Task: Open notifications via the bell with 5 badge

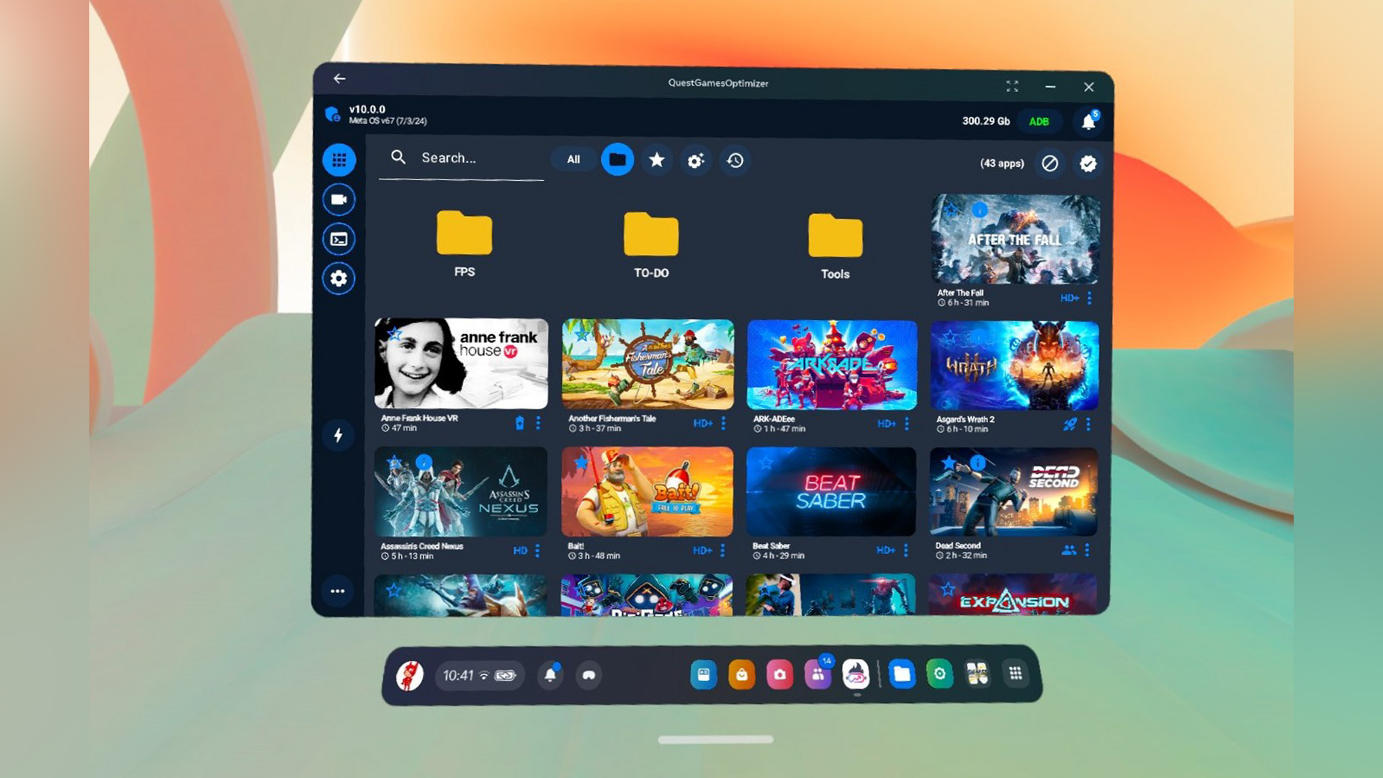Action: tap(1088, 122)
